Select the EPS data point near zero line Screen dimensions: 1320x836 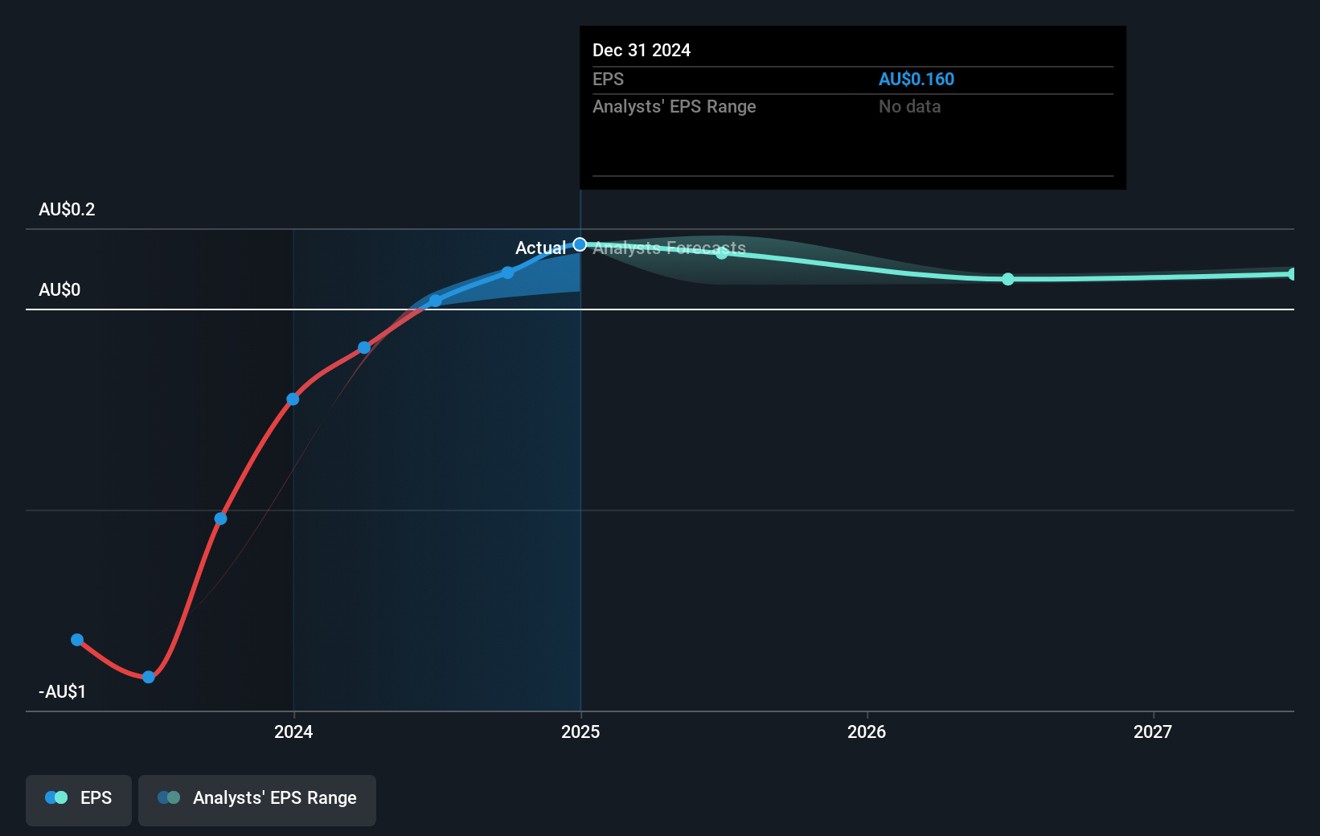(435, 301)
